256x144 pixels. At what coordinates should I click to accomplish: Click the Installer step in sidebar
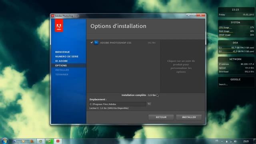[62, 70]
